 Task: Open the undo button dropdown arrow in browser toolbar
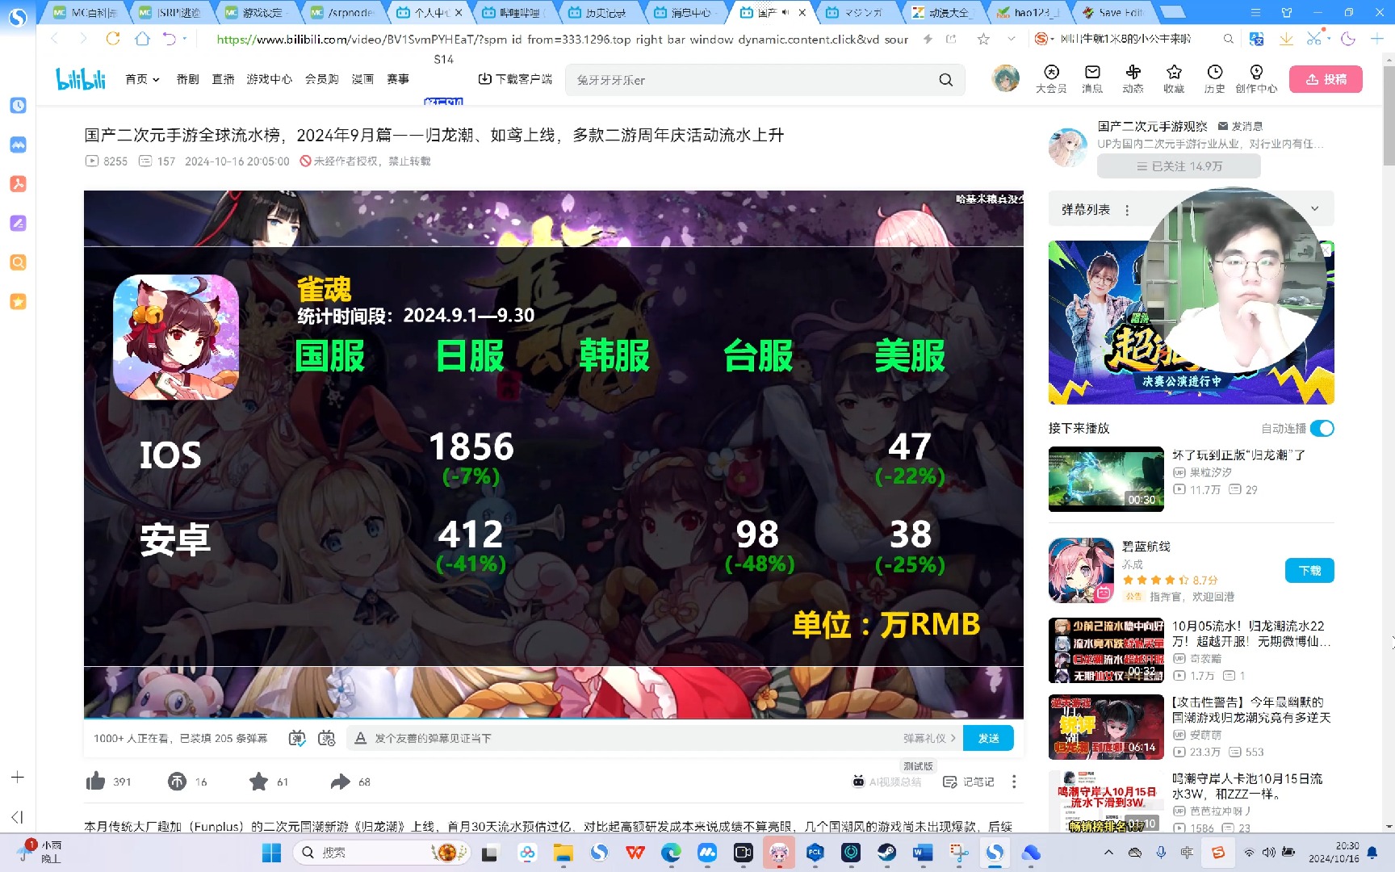click(x=185, y=38)
